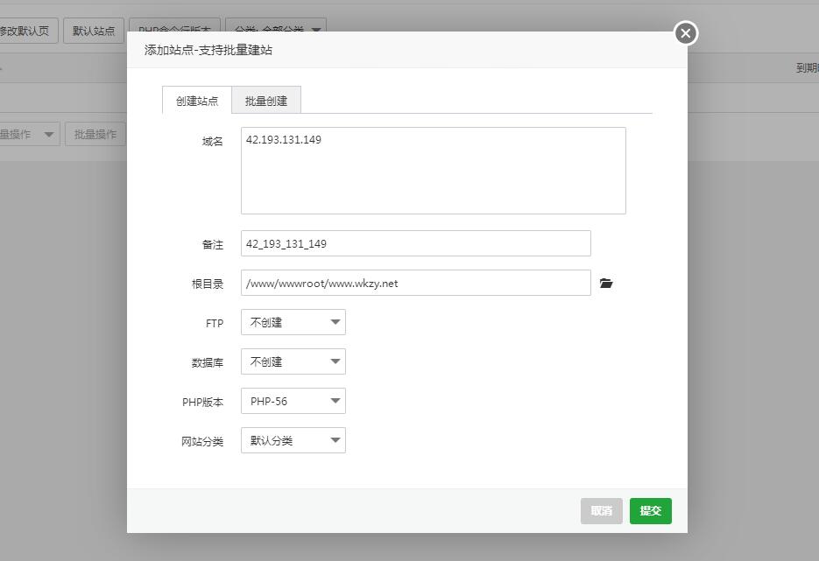Click the 默认站点 button in background toolbar
819x561 pixels.
[93, 31]
